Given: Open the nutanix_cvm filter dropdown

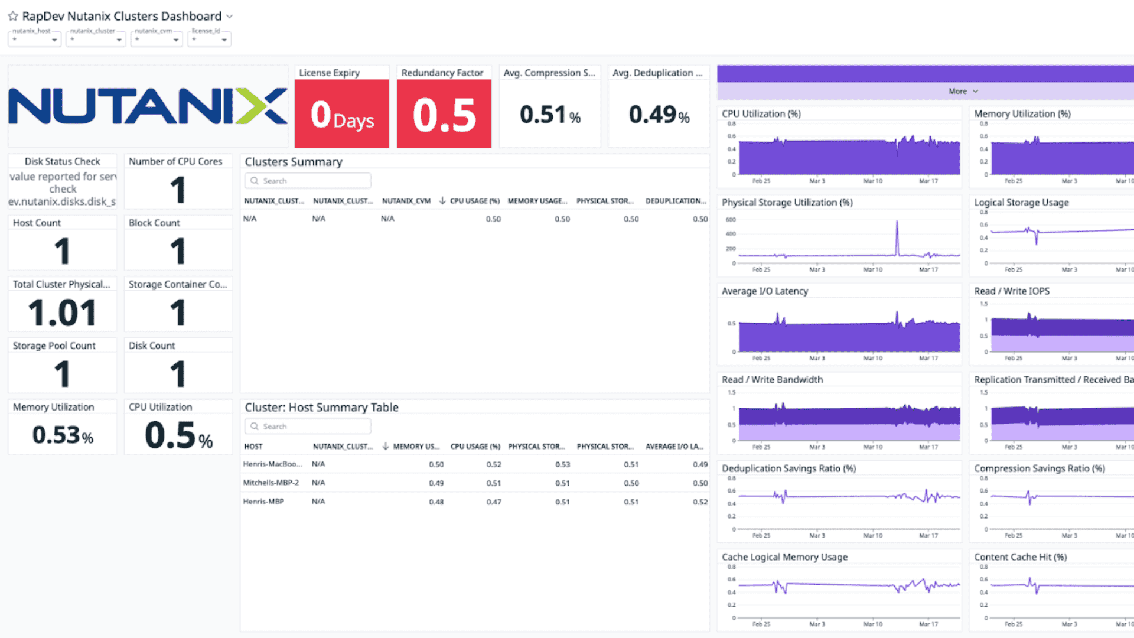Looking at the screenshot, I should pos(157,39).
